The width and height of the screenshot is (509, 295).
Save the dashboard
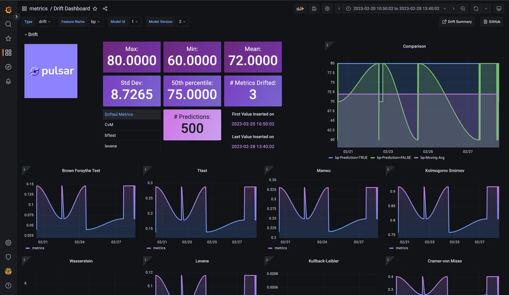tap(314, 9)
